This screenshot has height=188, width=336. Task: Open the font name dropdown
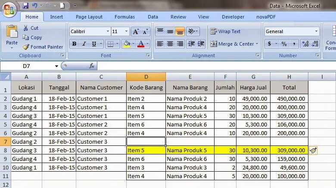108,31
